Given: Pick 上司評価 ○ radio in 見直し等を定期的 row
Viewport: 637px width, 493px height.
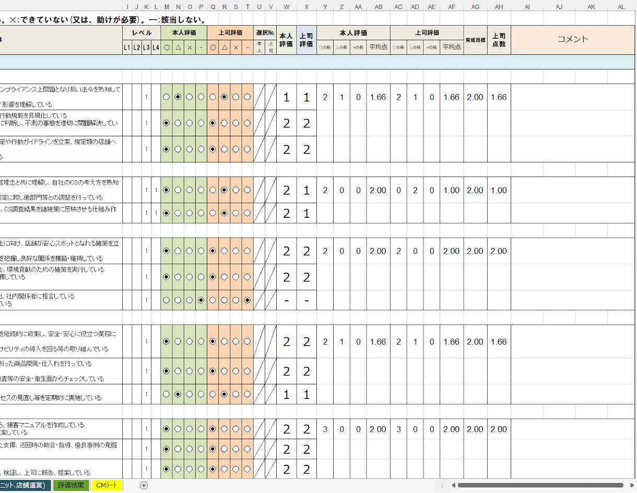Looking at the screenshot, I should coord(213,394).
